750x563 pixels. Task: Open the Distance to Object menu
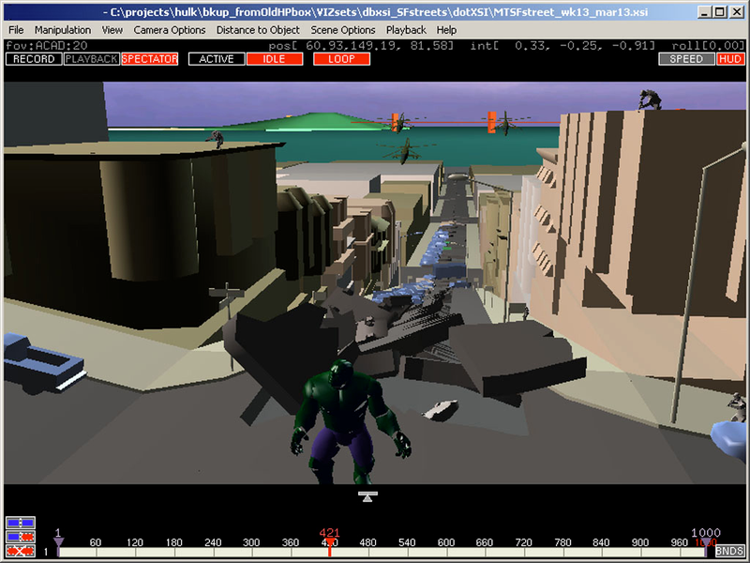pyautogui.click(x=258, y=30)
